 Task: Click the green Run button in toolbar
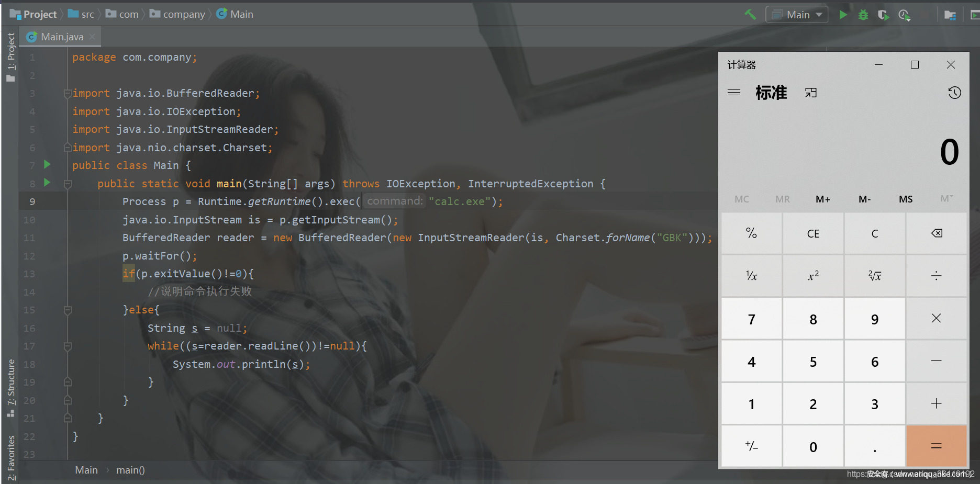click(x=843, y=15)
